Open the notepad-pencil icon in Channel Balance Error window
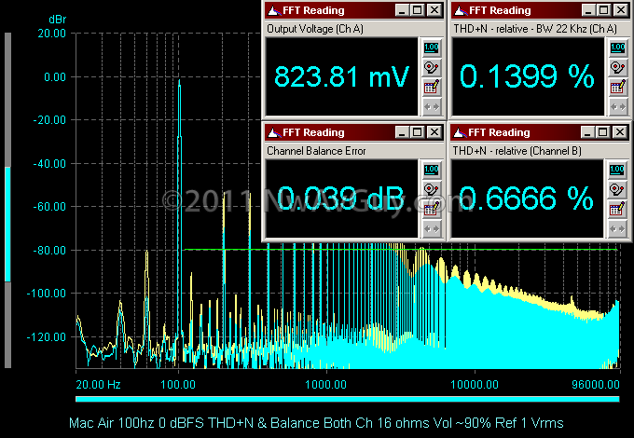The image size is (634, 438). [432, 210]
